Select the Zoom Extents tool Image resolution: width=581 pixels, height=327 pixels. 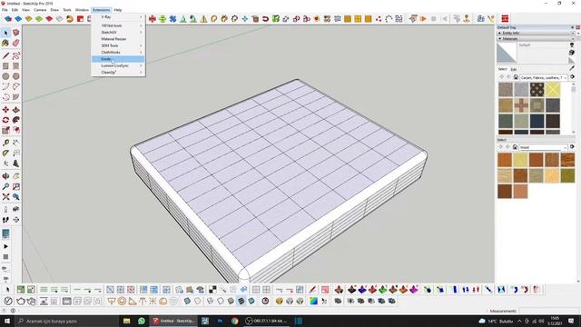pos(5,197)
